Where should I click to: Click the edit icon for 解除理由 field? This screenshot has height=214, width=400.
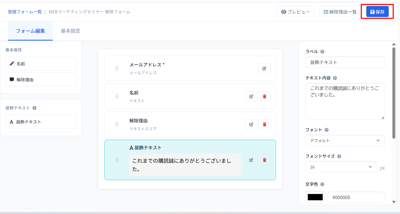251,125
